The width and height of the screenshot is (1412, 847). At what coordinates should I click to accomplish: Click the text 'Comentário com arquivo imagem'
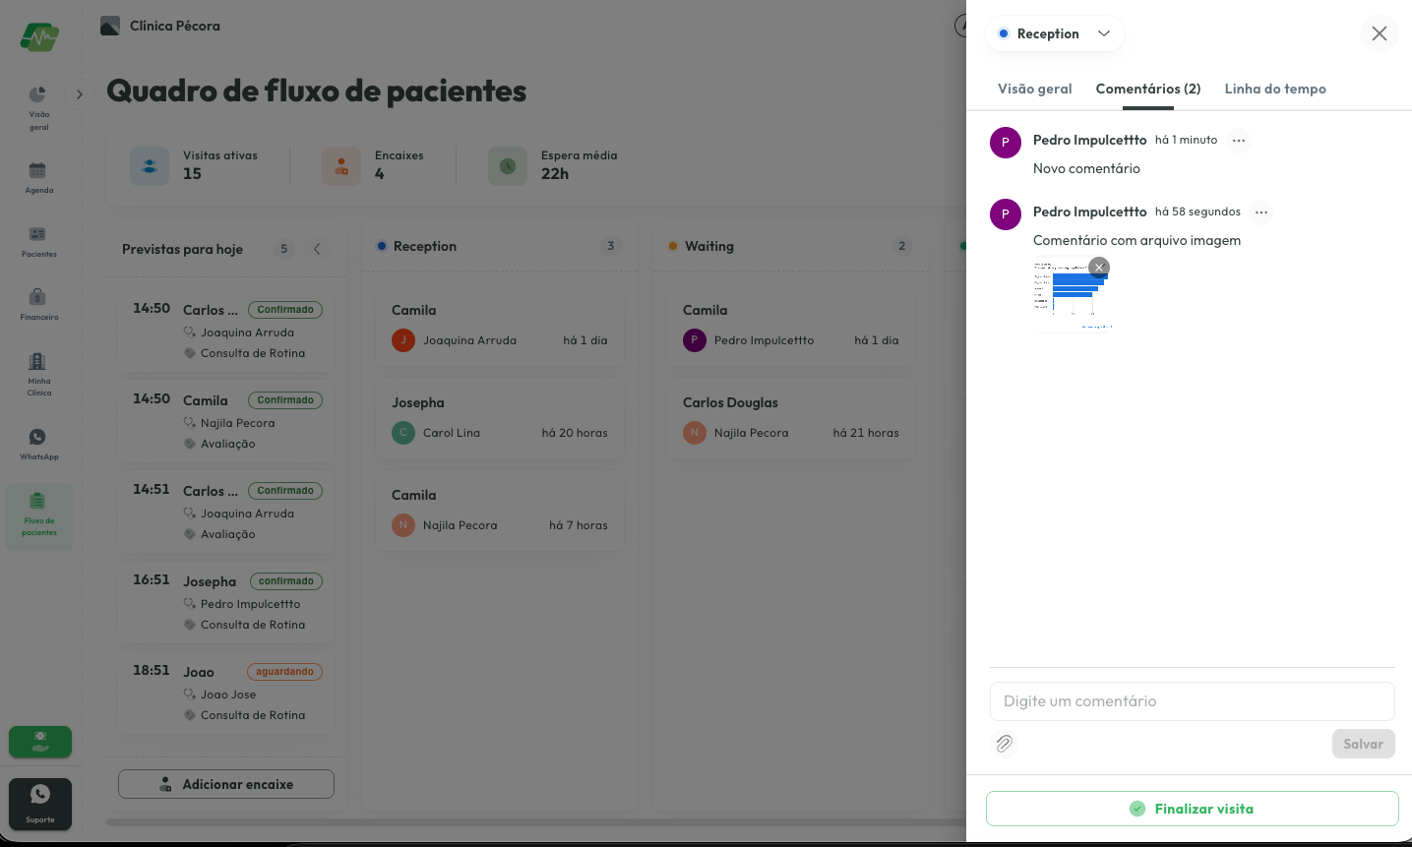tap(1136, 240)
